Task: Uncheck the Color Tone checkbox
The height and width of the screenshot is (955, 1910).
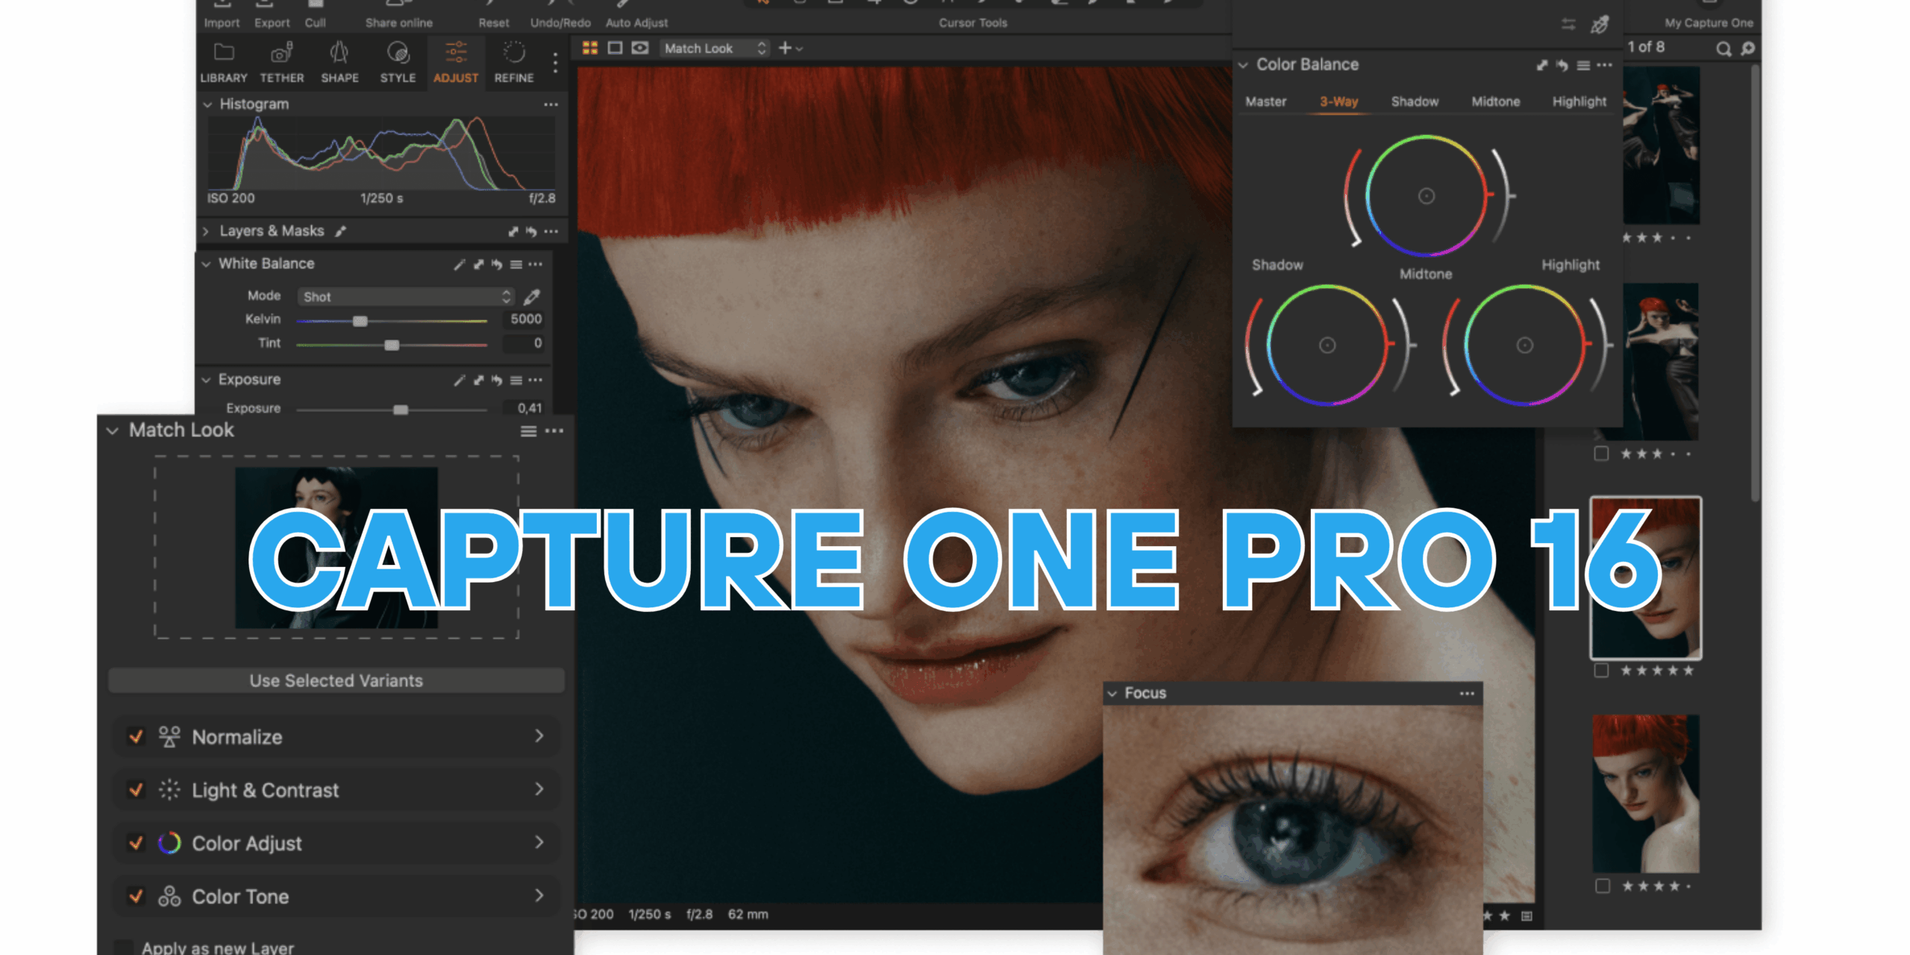Action: [136, 896]
